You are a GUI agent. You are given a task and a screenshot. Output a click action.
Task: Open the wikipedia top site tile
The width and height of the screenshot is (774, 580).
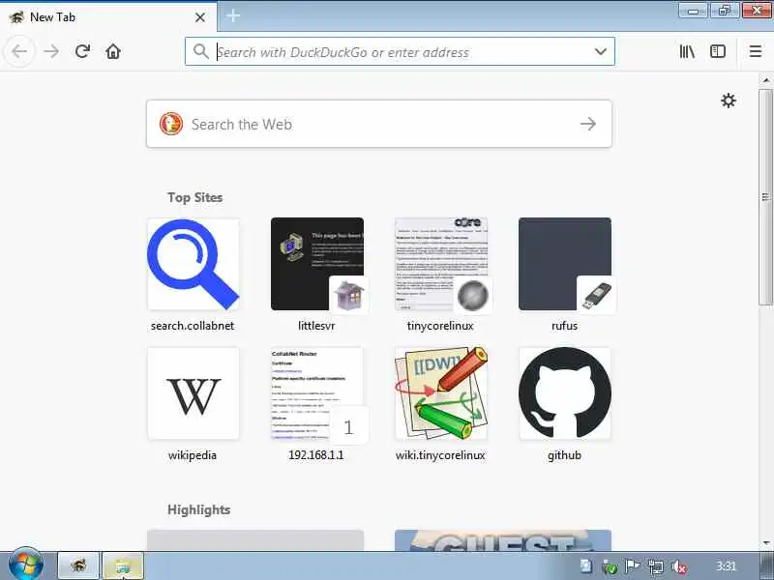193,393
